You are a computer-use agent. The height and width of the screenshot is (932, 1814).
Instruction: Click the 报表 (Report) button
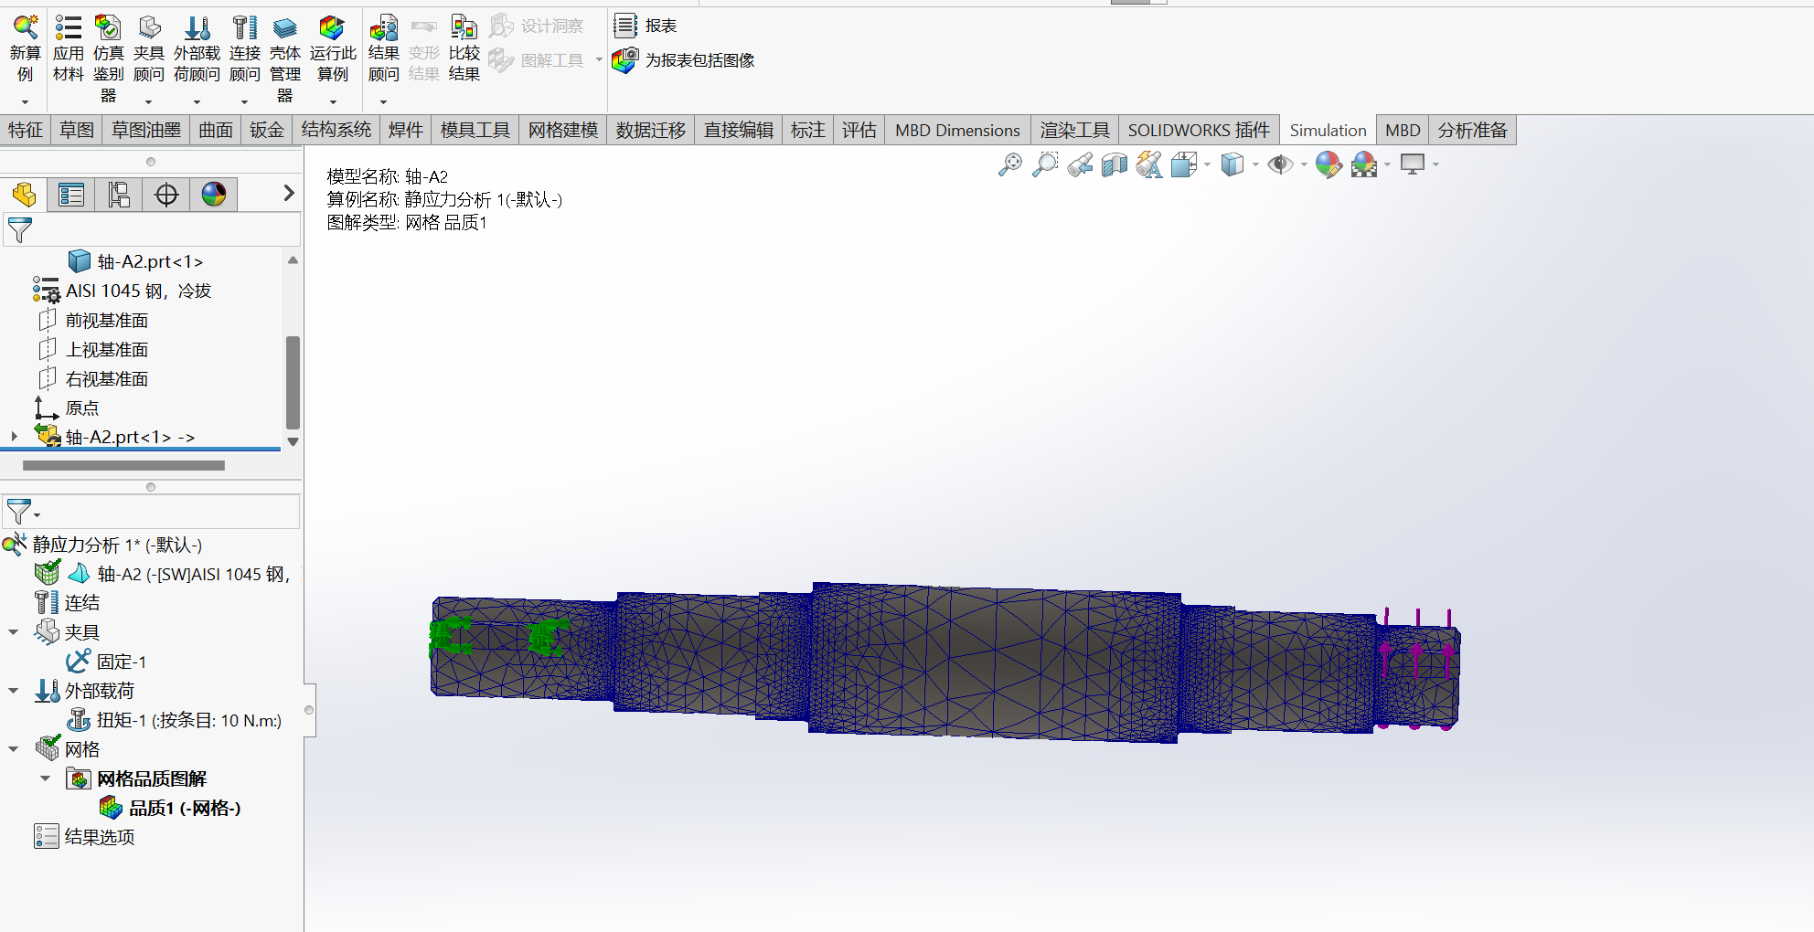pos(646,26)
